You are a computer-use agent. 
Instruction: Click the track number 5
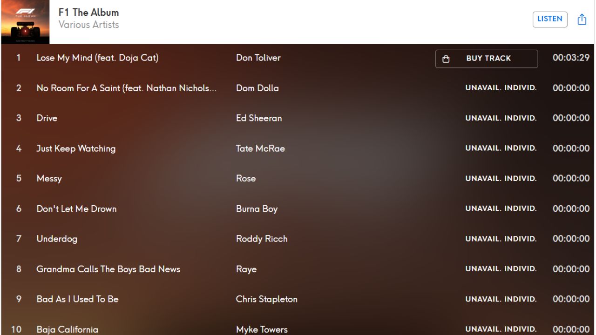click(x=19, y=178)
